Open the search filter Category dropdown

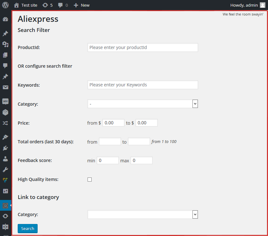(143, 104)
